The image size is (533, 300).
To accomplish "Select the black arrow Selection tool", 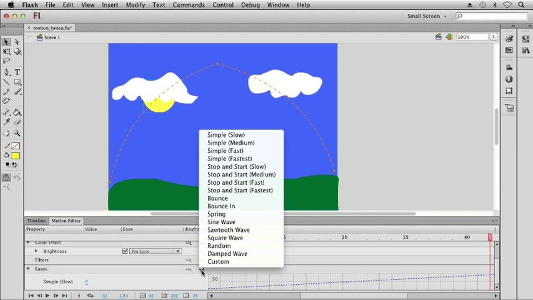I will [x=6, y=42].
